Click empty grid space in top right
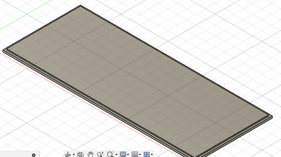The height and width of the screenshot is (157, 281). [238, 31]
